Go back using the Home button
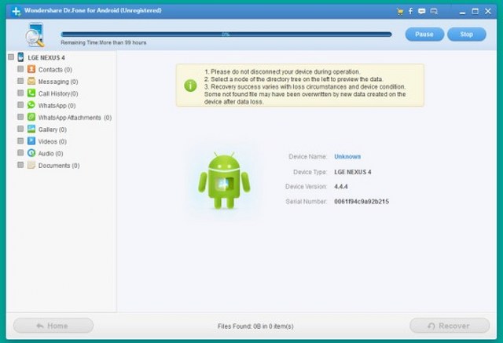The image size is (503, 343). tap(53, 326)
